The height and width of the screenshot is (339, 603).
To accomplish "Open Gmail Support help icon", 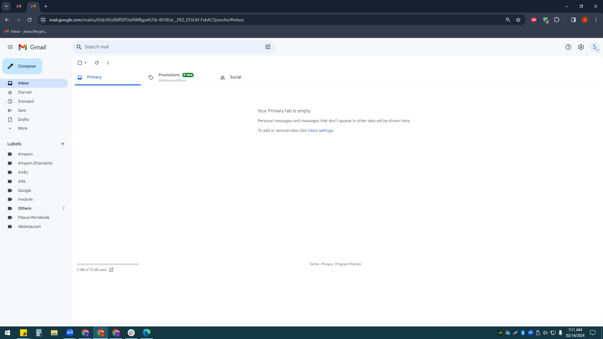I will pyautogui.click(x=568, y=47).
